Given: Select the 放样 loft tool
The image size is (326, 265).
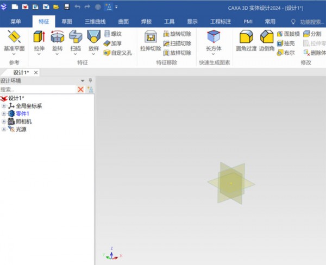Looking at the screenshot, I should tap(93, 41).
